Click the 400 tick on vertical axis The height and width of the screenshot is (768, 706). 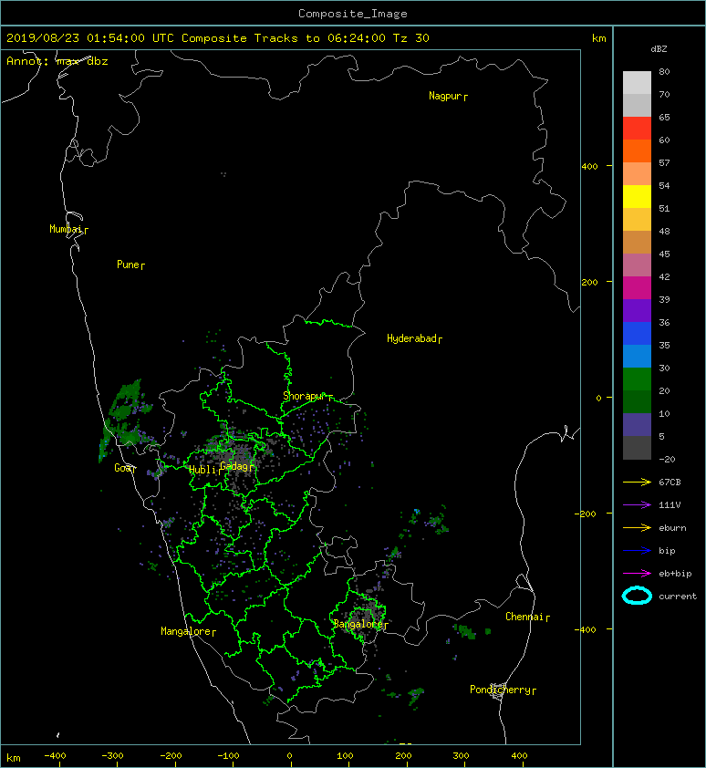(590, 167)
